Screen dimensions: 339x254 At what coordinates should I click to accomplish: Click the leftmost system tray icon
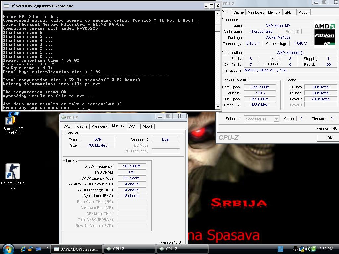click(x=296, y=249)
